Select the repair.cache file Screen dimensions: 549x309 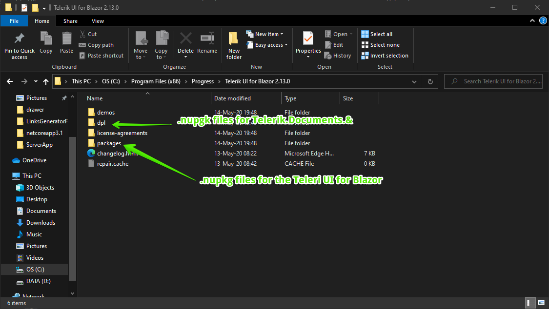coord(113,164)
